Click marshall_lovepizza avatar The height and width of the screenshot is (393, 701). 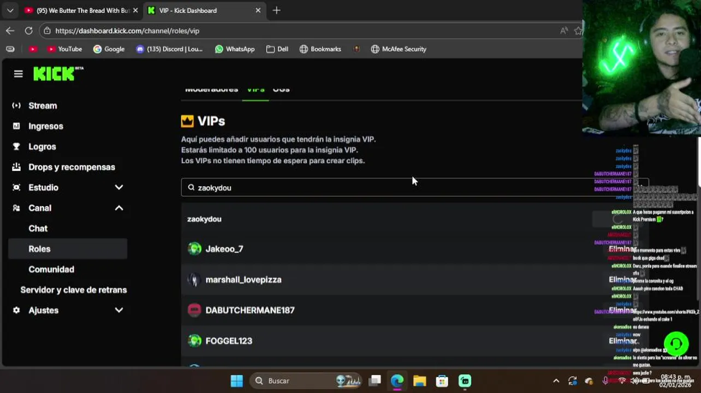[x=194, y=279]
